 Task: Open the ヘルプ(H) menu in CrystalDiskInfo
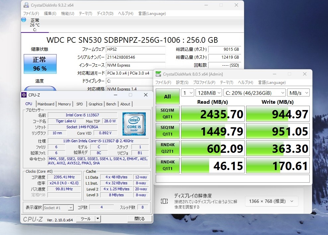125,14
